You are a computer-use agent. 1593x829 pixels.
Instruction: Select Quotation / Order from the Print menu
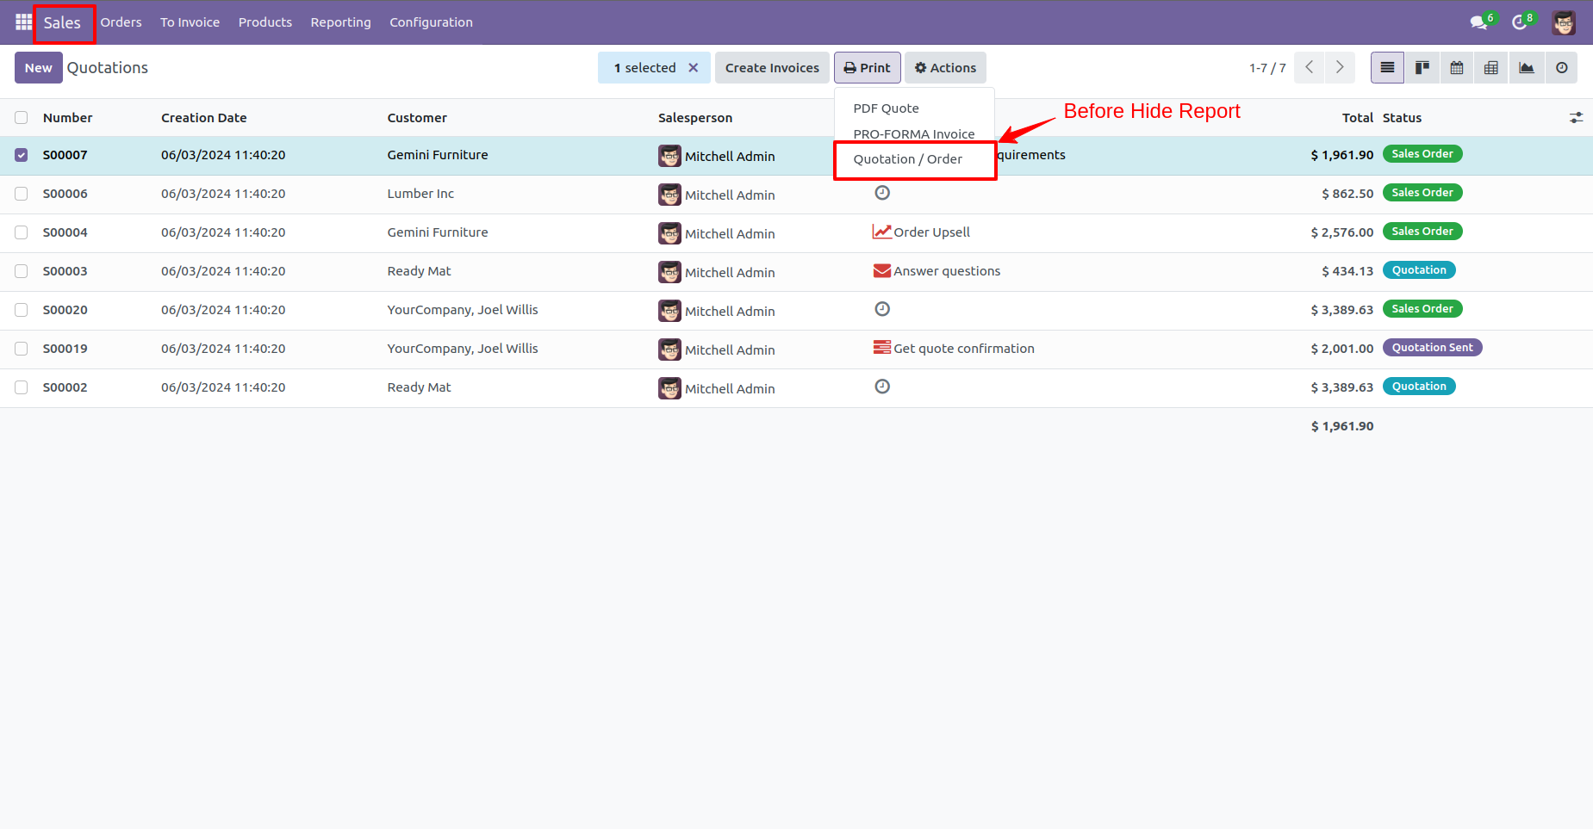pos(907,159)
